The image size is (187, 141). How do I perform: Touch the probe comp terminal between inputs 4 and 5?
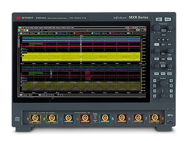tap(95, 119)
